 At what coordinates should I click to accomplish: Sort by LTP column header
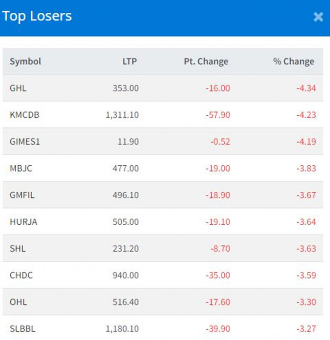click(x=129, y=61)
